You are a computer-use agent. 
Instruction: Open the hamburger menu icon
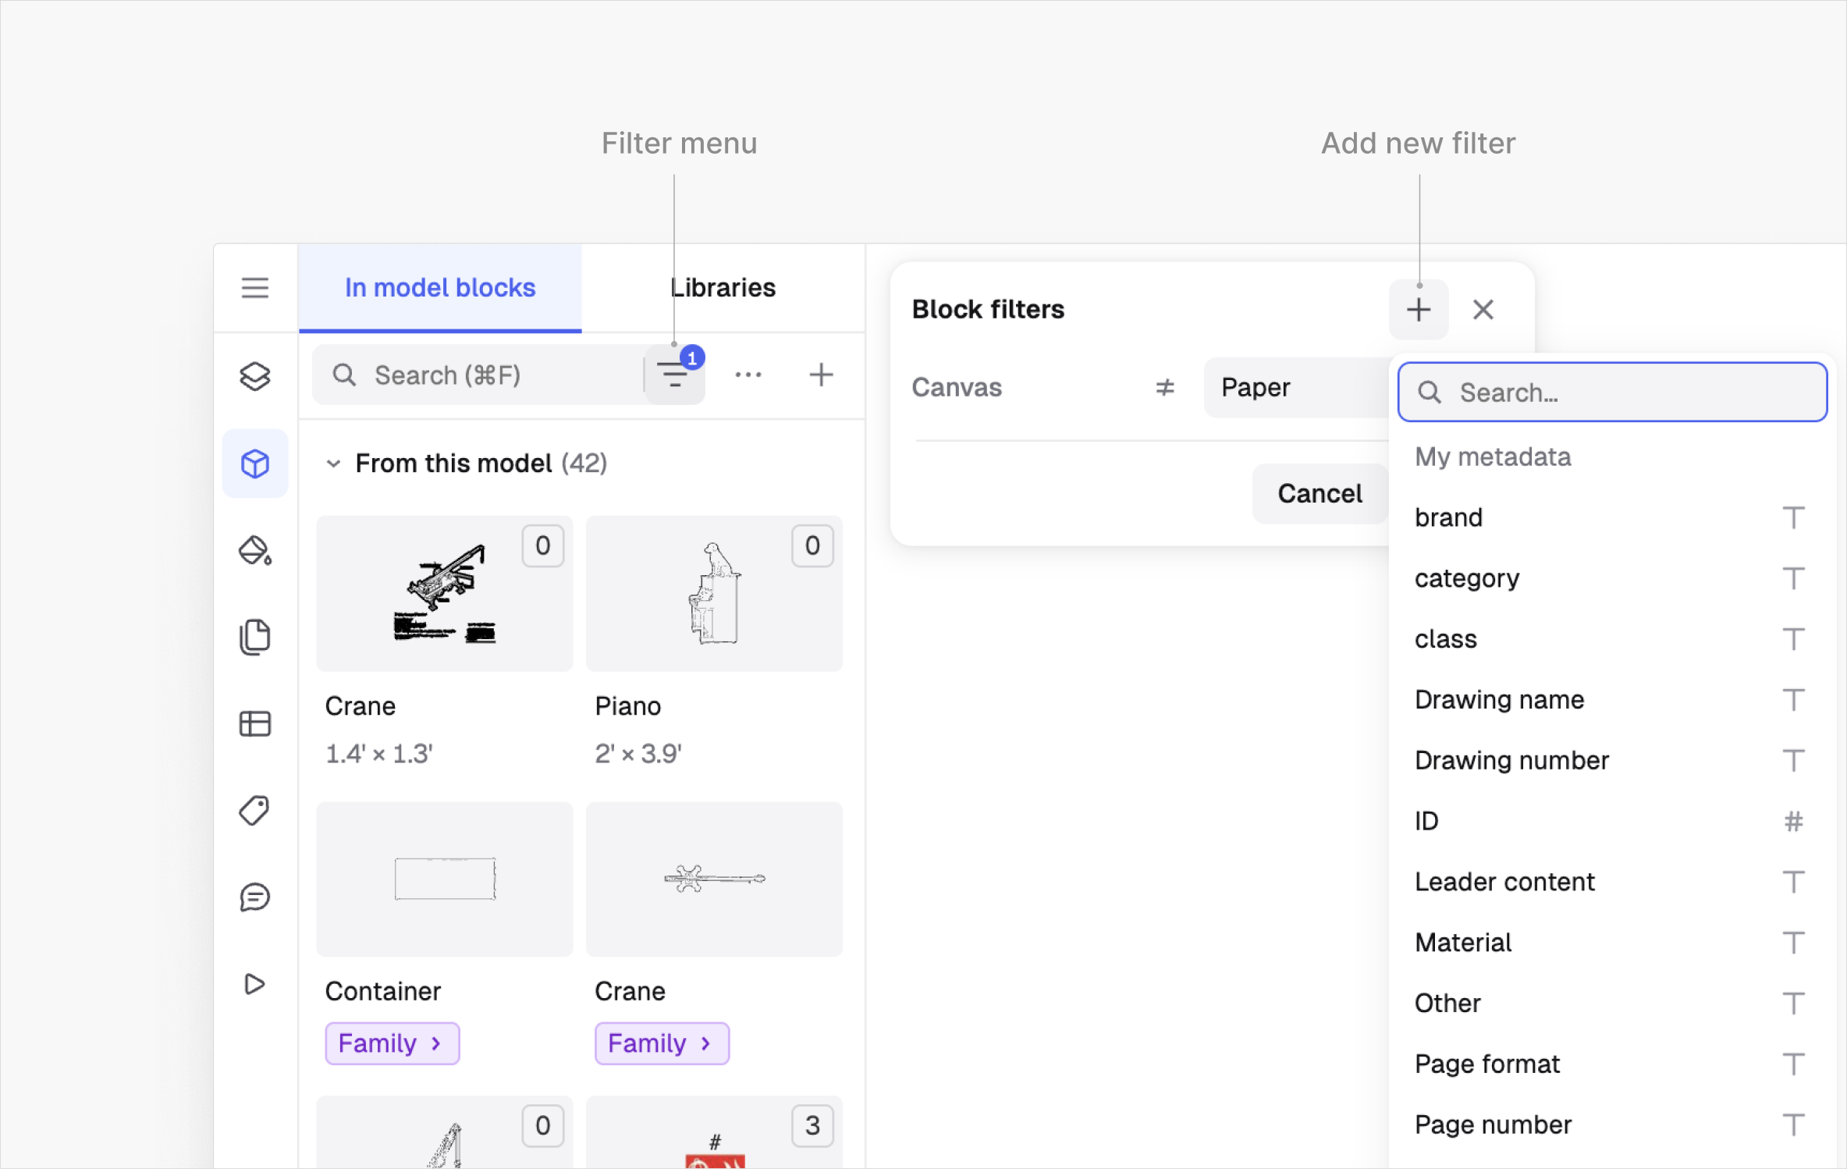click(254, 288)
